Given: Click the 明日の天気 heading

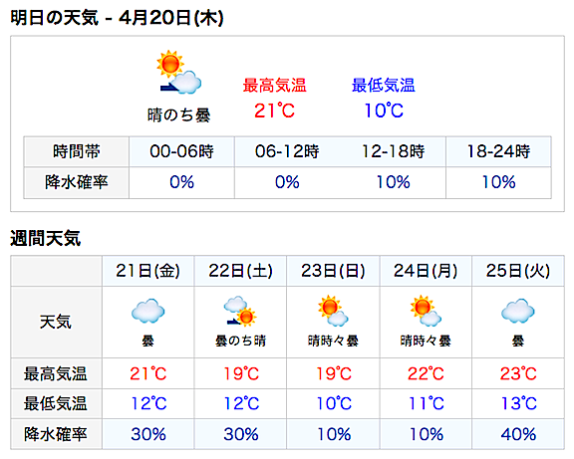Looking at the screenshot, I should point(55,18).
